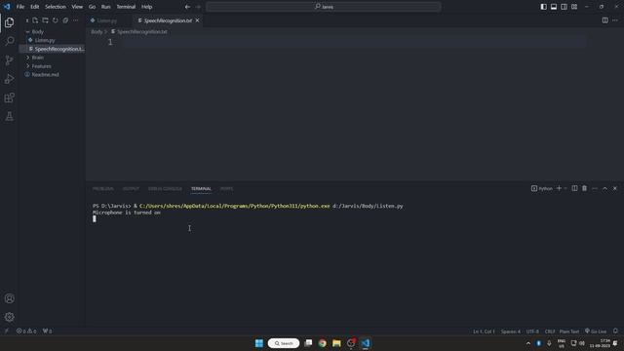Screen dimensions: 624x351
Task: Open the Help menu
Action: 147,7
